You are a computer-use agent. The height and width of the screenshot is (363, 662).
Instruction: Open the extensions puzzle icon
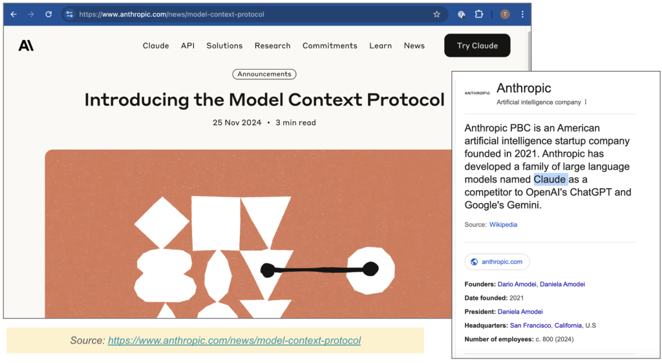coord(479,14)
